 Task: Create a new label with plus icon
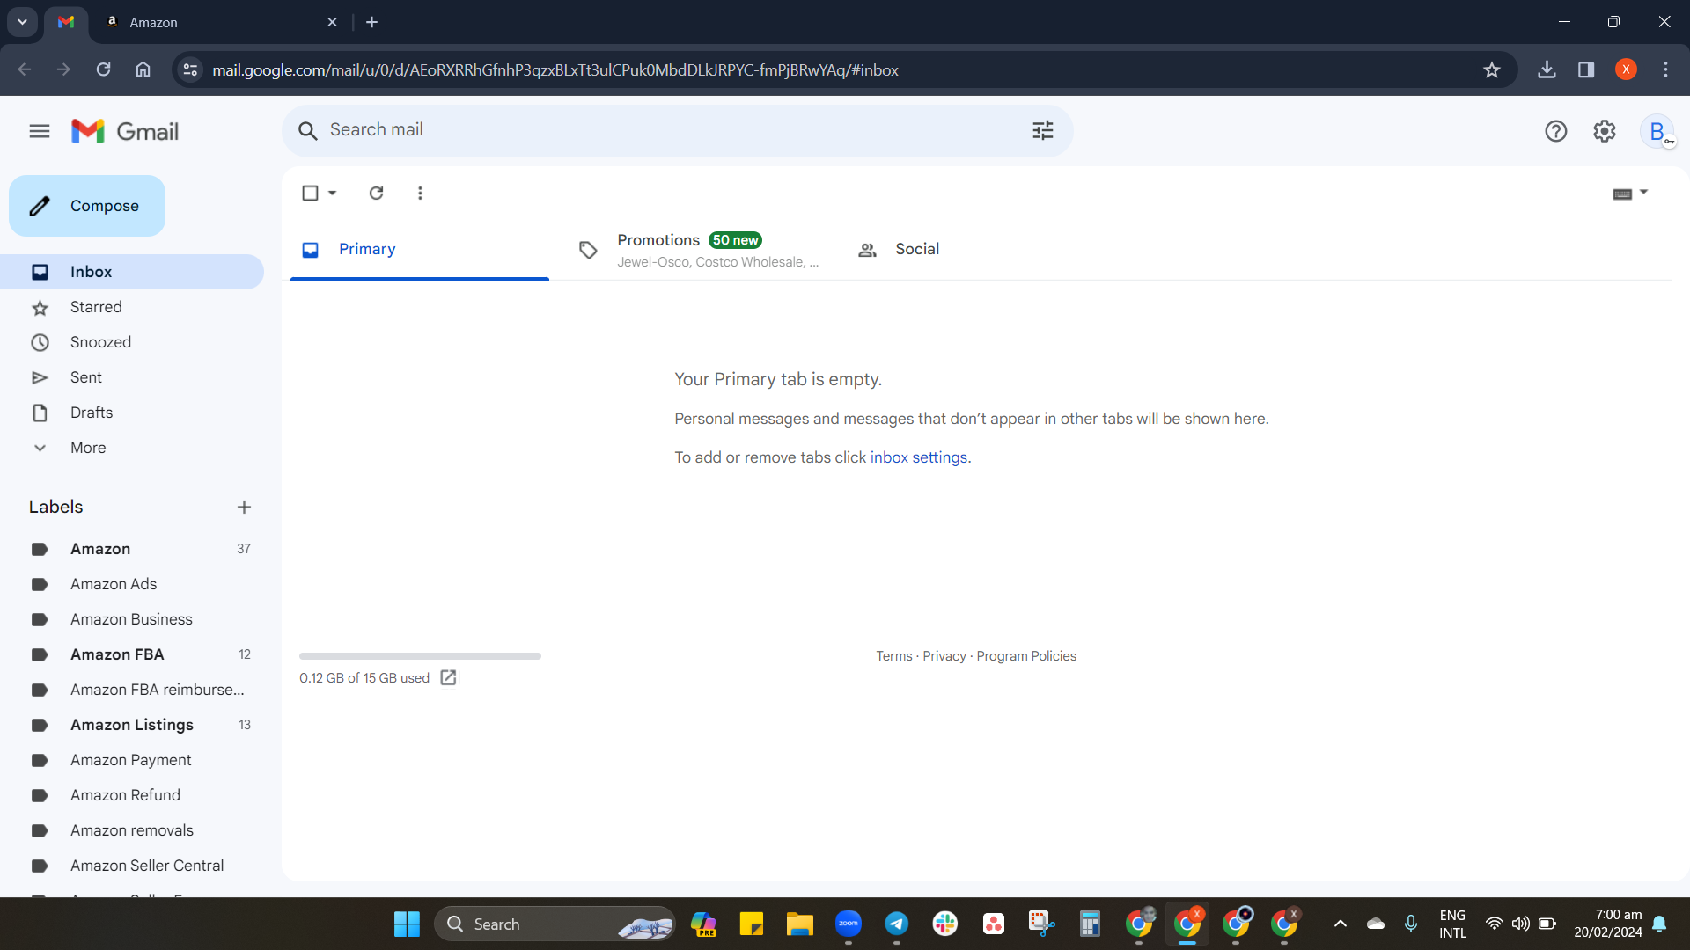(x=244, y=507)
